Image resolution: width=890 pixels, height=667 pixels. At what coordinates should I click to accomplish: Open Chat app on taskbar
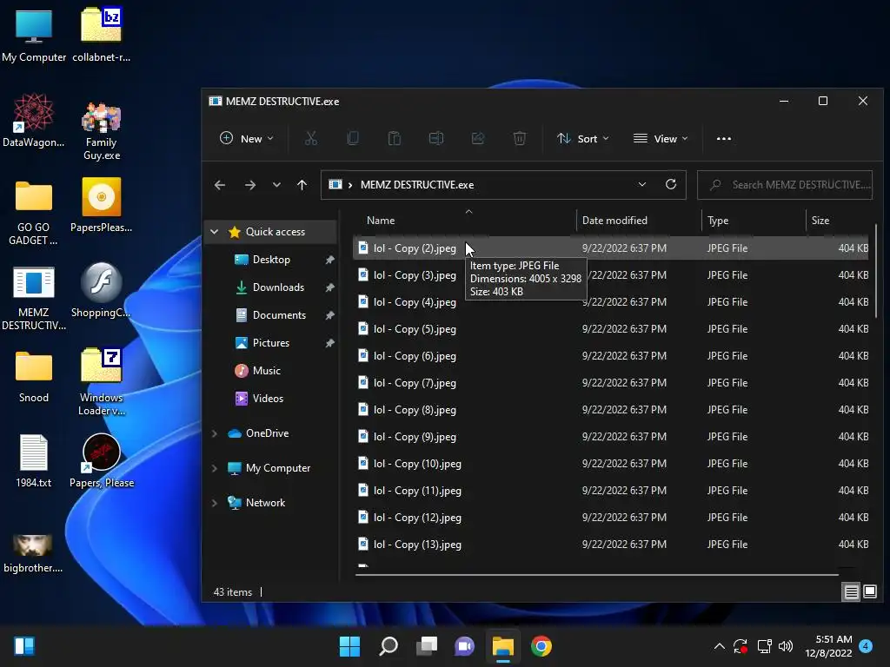click(464, 646)
